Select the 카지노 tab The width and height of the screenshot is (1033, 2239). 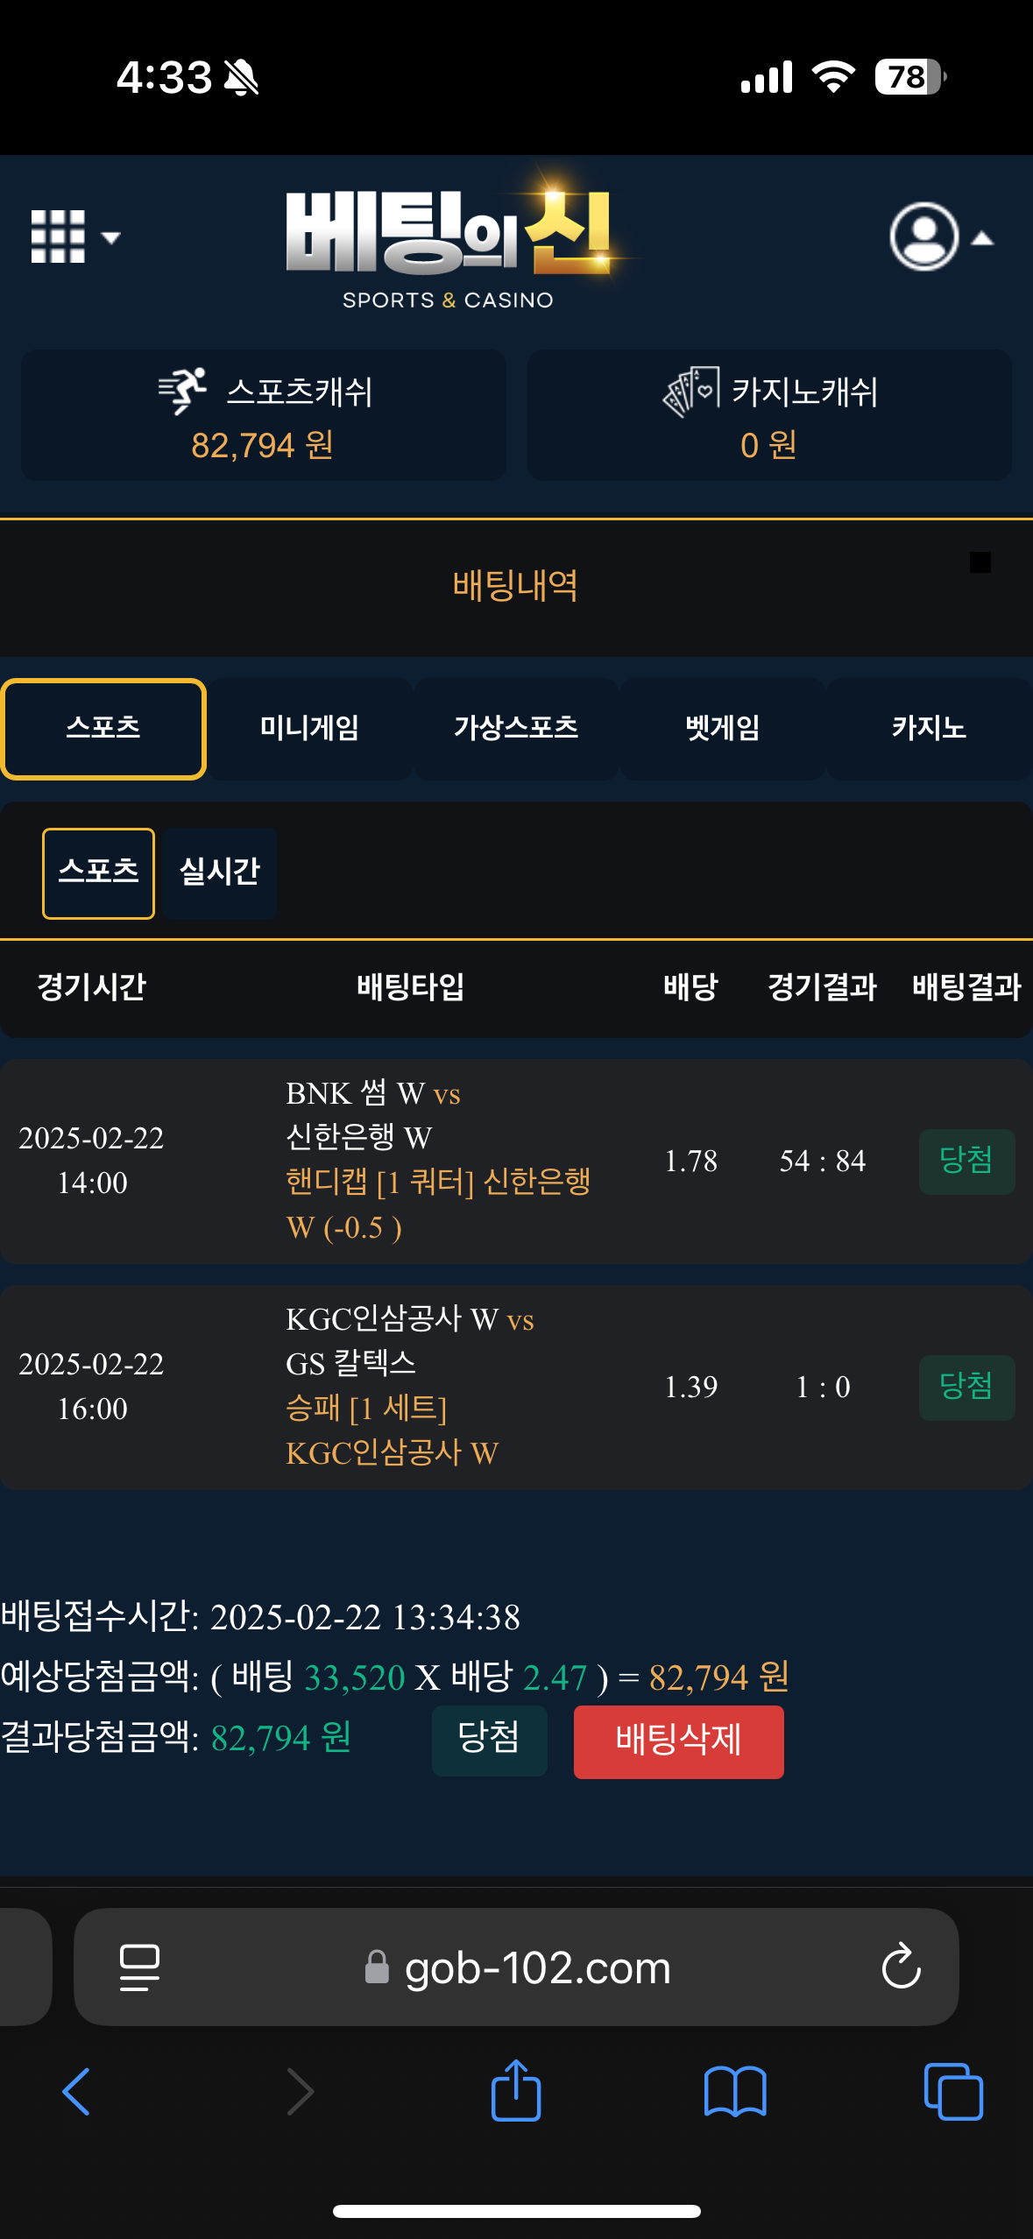[929, 728]
